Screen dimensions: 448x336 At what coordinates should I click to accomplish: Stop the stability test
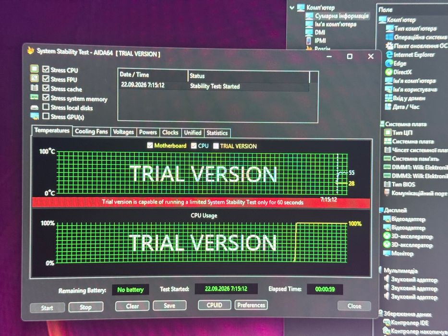pyautogui.click(x=86, y=307)
